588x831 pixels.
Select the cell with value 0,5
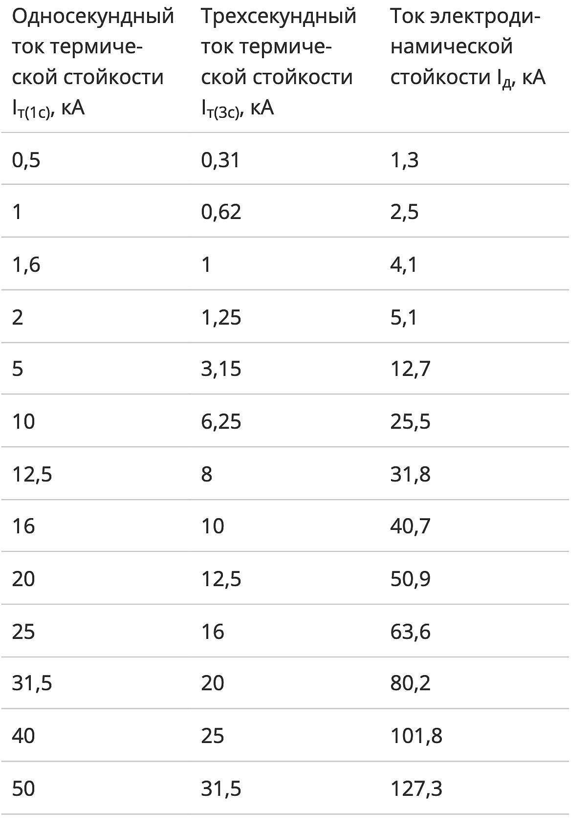coord(26,160)
